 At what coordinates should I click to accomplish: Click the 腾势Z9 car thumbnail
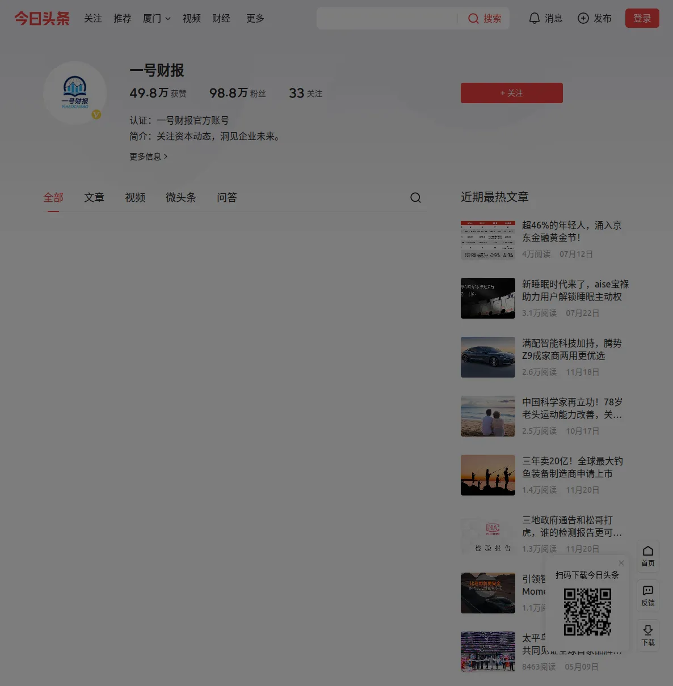point(488,357)
